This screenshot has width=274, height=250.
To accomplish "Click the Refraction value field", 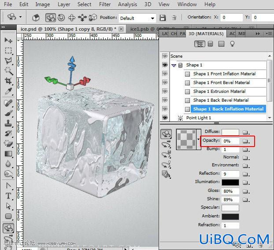I will tap(230, 225).
